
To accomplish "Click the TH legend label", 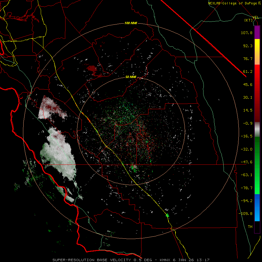I will (x=250, y=226).
